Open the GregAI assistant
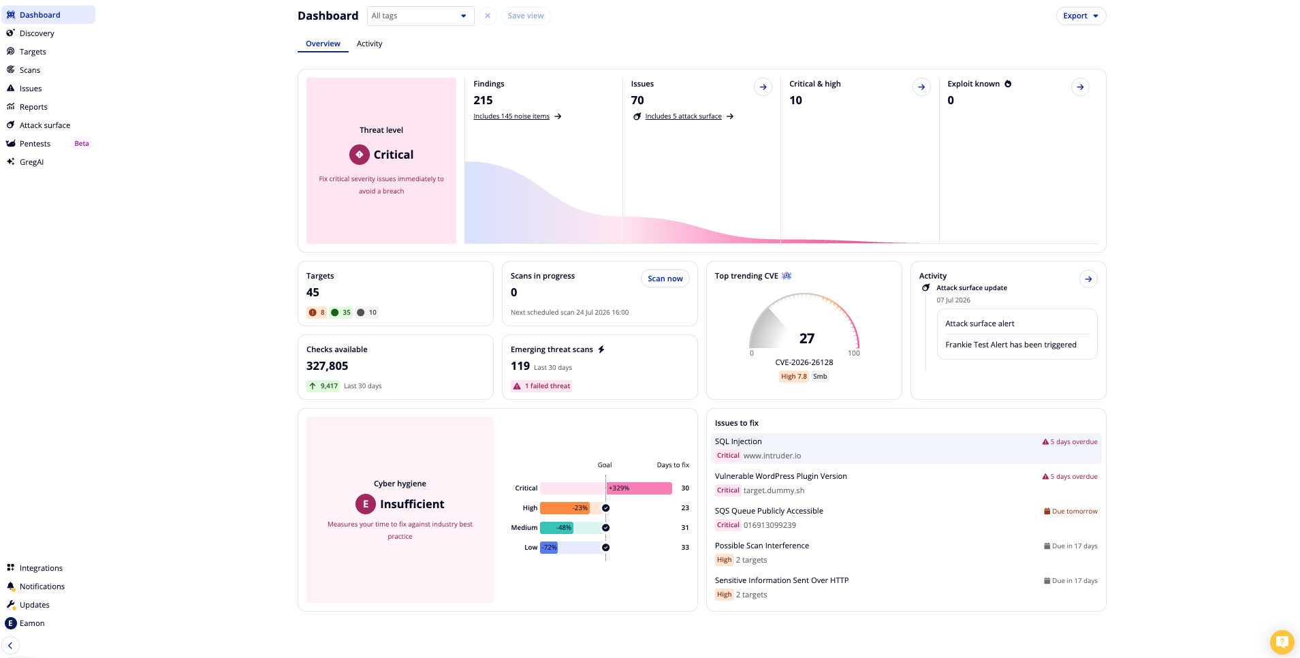 pos(31,162)
